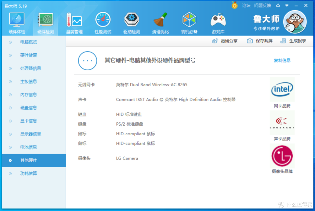Select the 硬件检测 hardware detection icon
Screen dimensions: 315x211
pyautogui.click(x=45, y=23)
